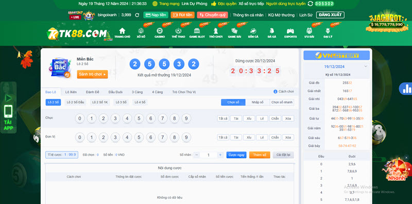Viewport: 412px width, 204px height.
Task: Select number 9 in Chục row
Action: (x=186, y=118)
